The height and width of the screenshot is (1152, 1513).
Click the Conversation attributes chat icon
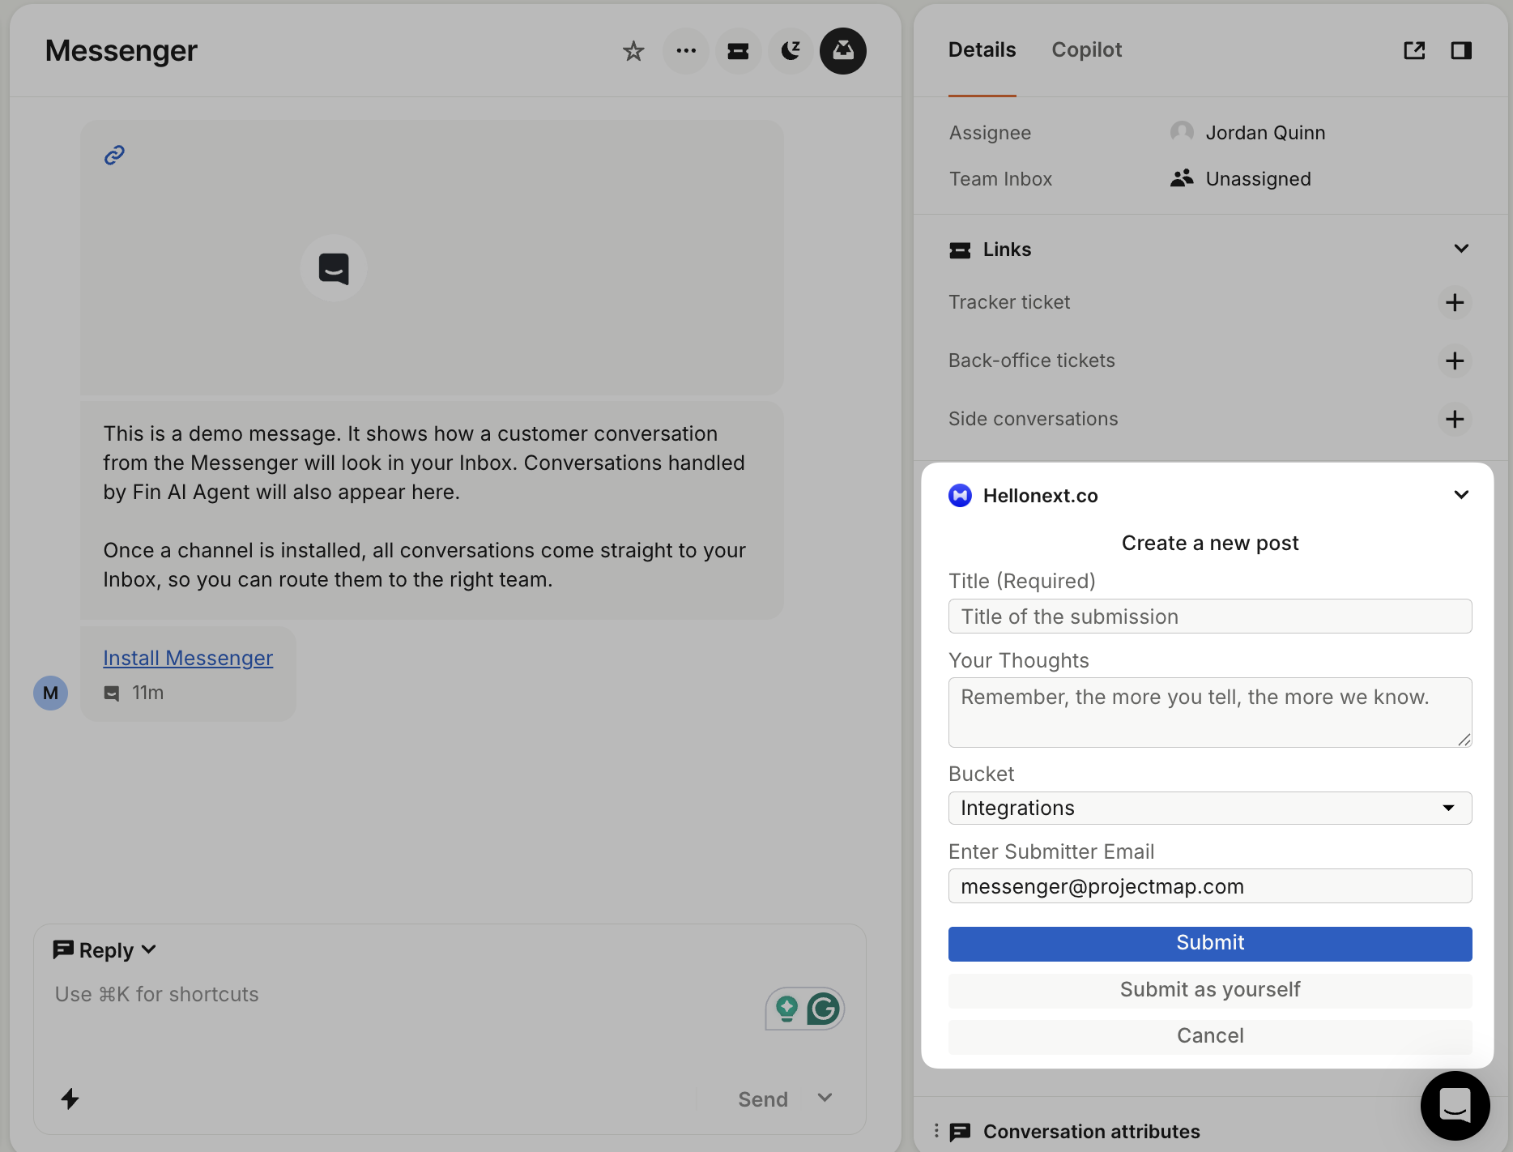coord(960,1132)
